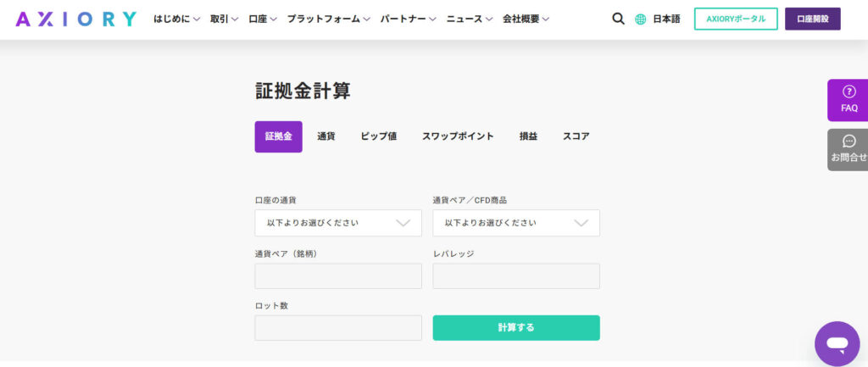The height and width of the screenshot is (367, 868).
Task: Focus the レバレッジ input field
Action: click(x=516, y=275)
